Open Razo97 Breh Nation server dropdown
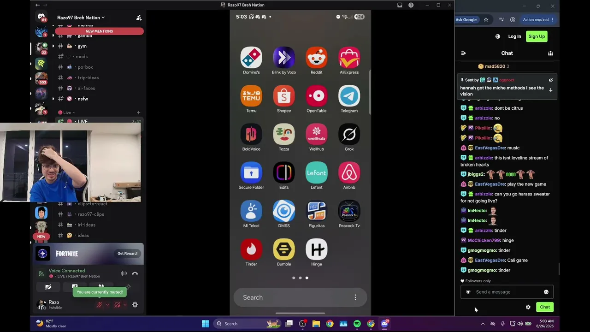Screen dimensions: 590x332 click(81, 18)
